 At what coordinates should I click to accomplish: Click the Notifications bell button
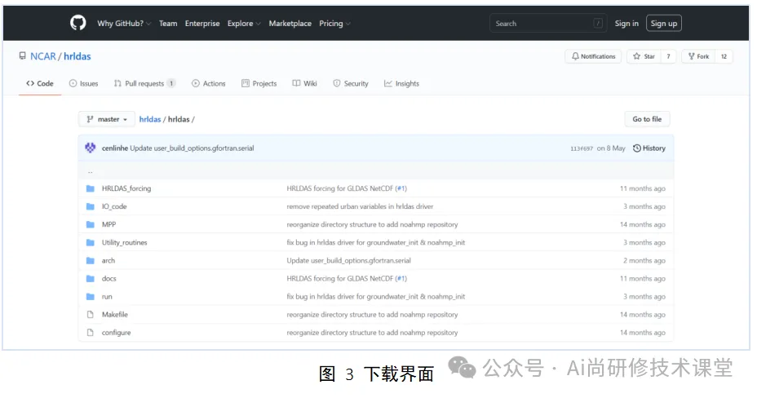593,56
